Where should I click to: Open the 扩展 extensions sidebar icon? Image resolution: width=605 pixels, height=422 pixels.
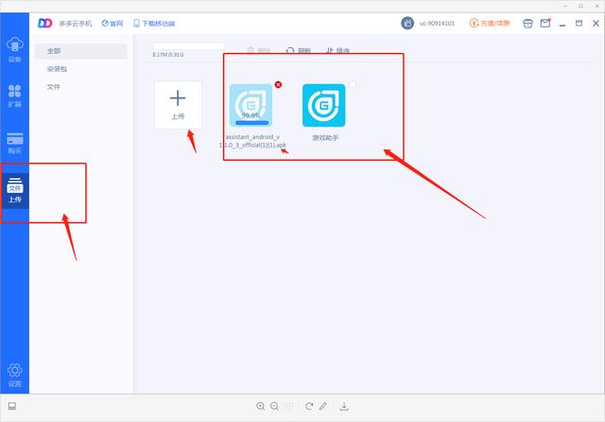[x=15, y=96]
